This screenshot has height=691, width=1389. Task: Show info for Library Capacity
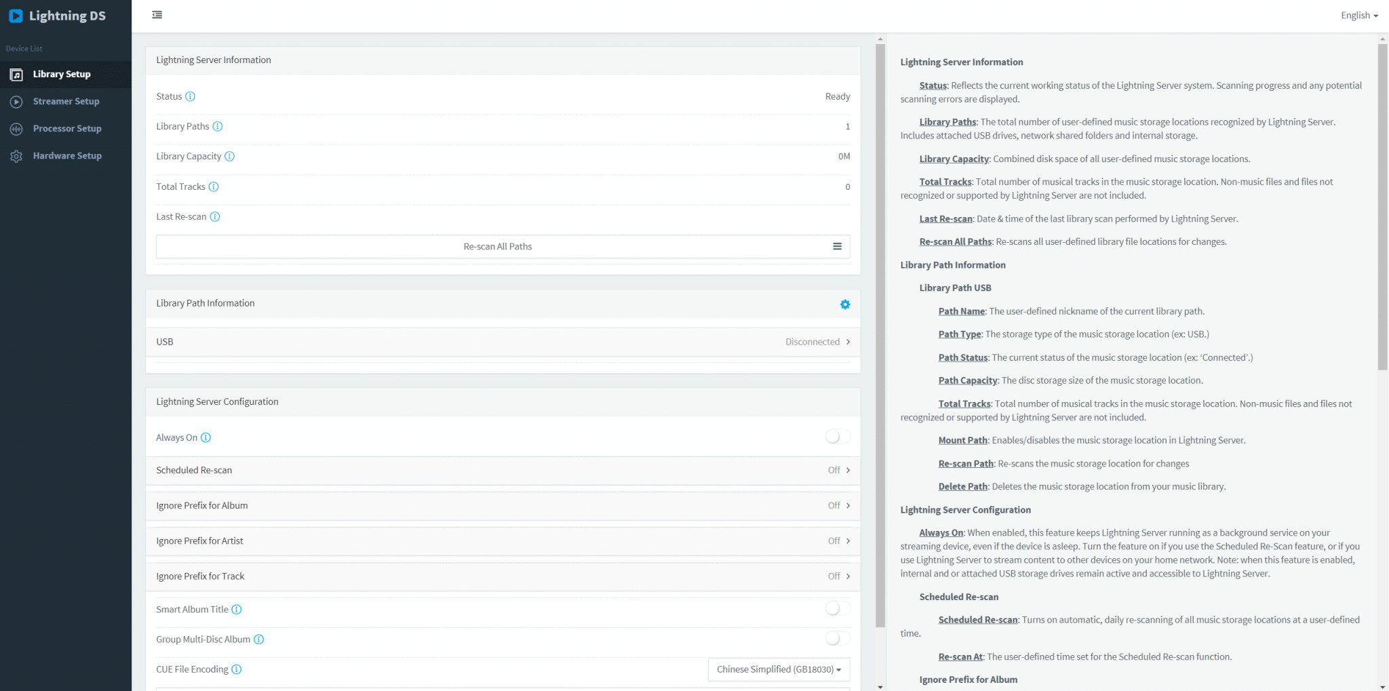tap(230, 156)
